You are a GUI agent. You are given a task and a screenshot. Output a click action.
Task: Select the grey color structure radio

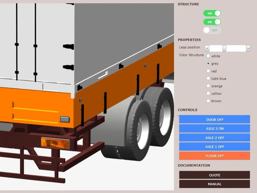pyautogui.click(x=208, y=63)
